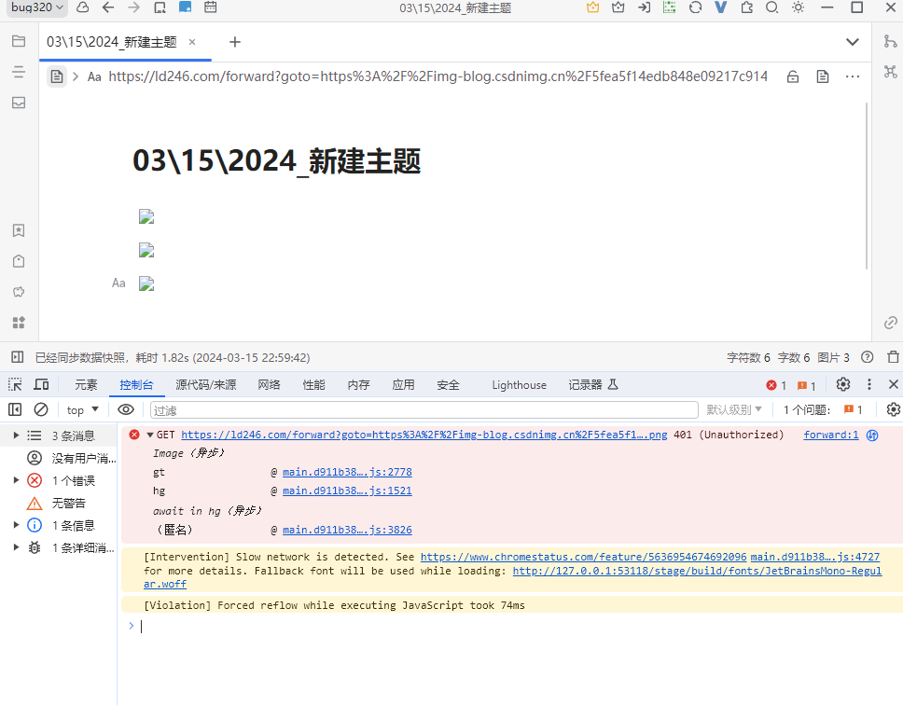Open the top JavaScript context dropdown
Image resolution: width=903 pixels, height=705 pixels.
pos(83,409)
